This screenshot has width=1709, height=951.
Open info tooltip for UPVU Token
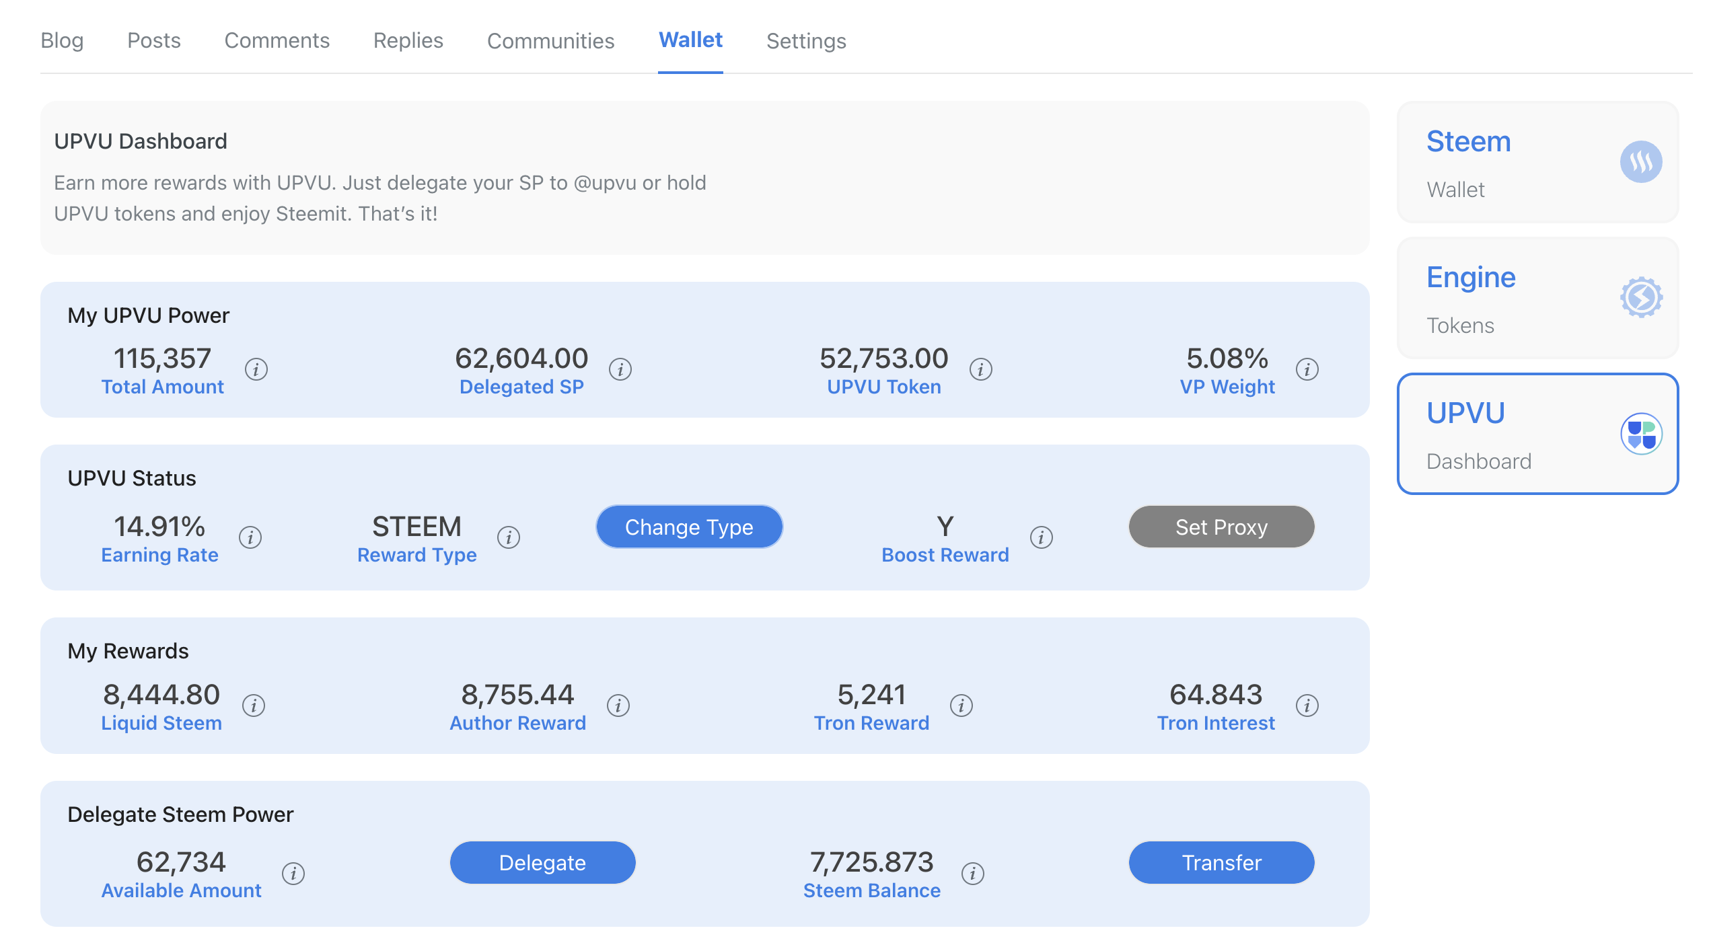980,369
